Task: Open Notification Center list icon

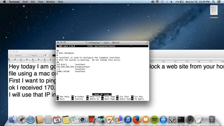Action: pos(219,2)
